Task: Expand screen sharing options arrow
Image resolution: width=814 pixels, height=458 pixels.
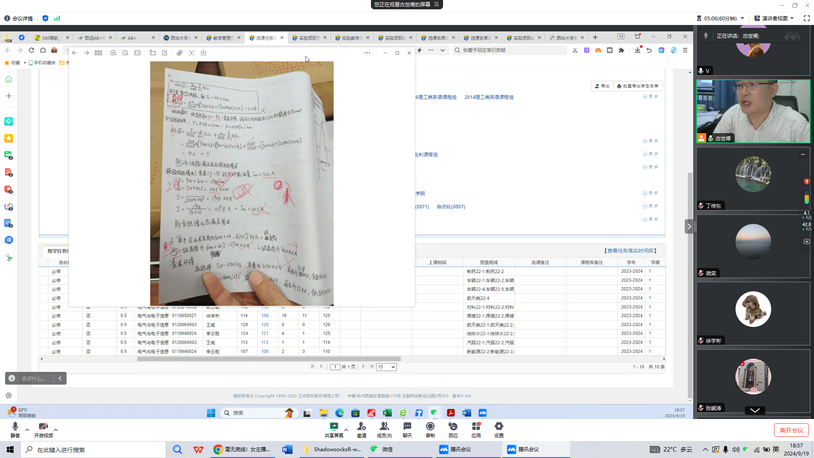Action: (x=346, y=430)
